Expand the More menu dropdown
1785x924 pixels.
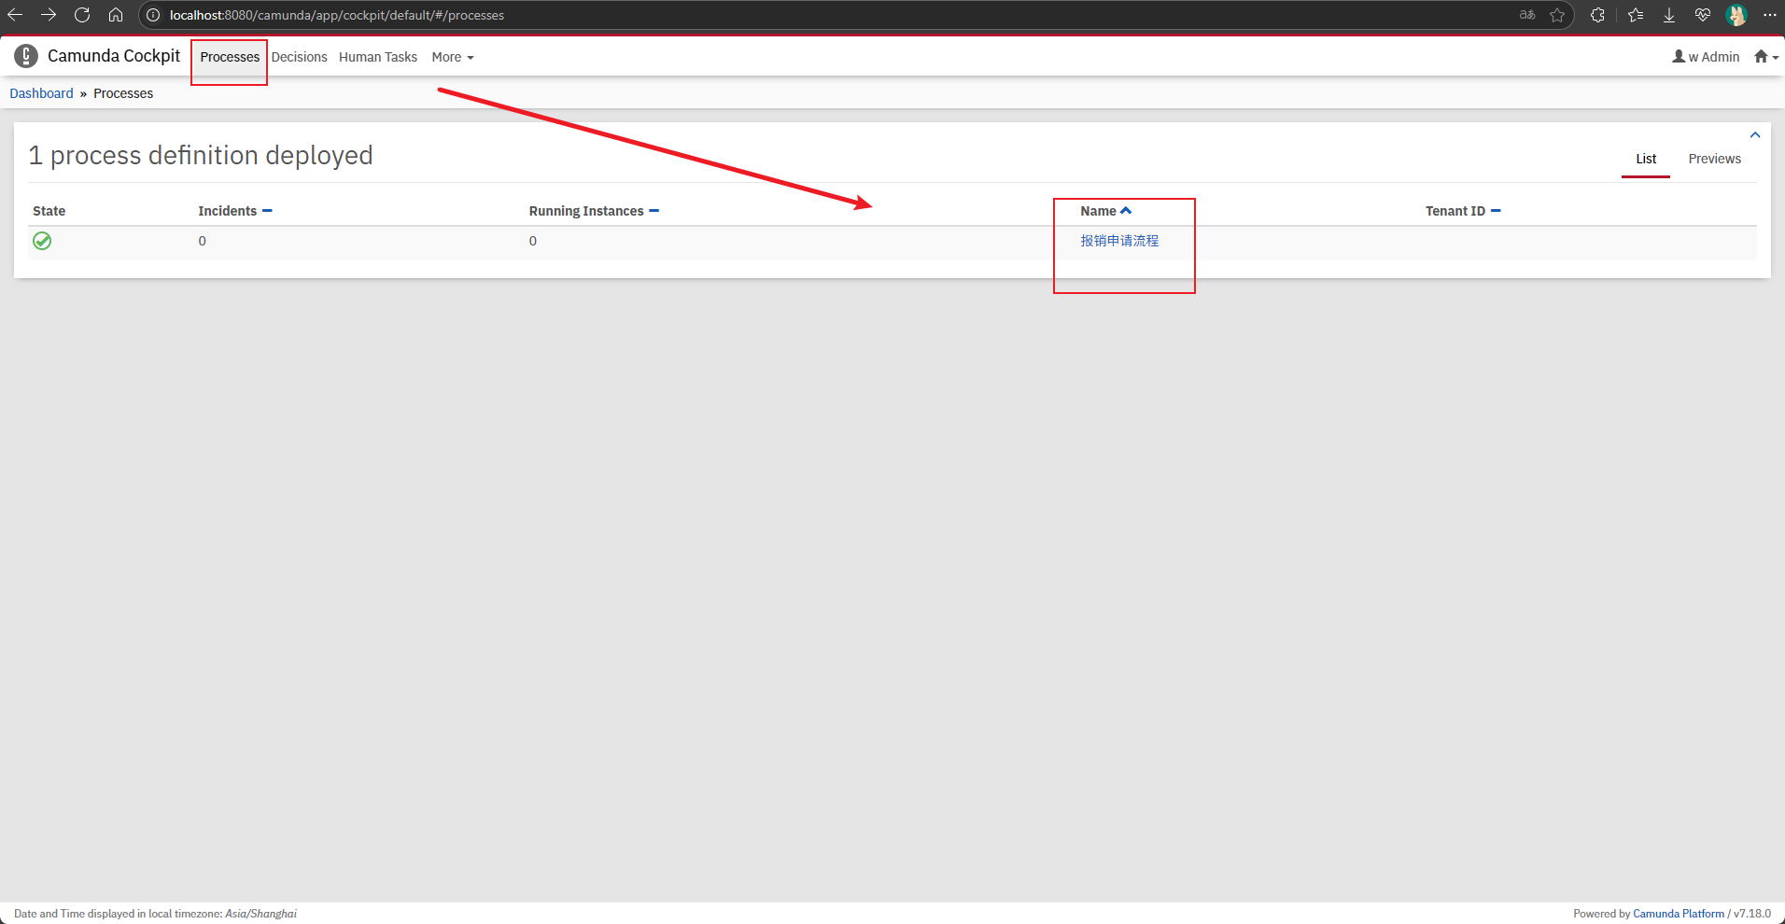point(452,57)
